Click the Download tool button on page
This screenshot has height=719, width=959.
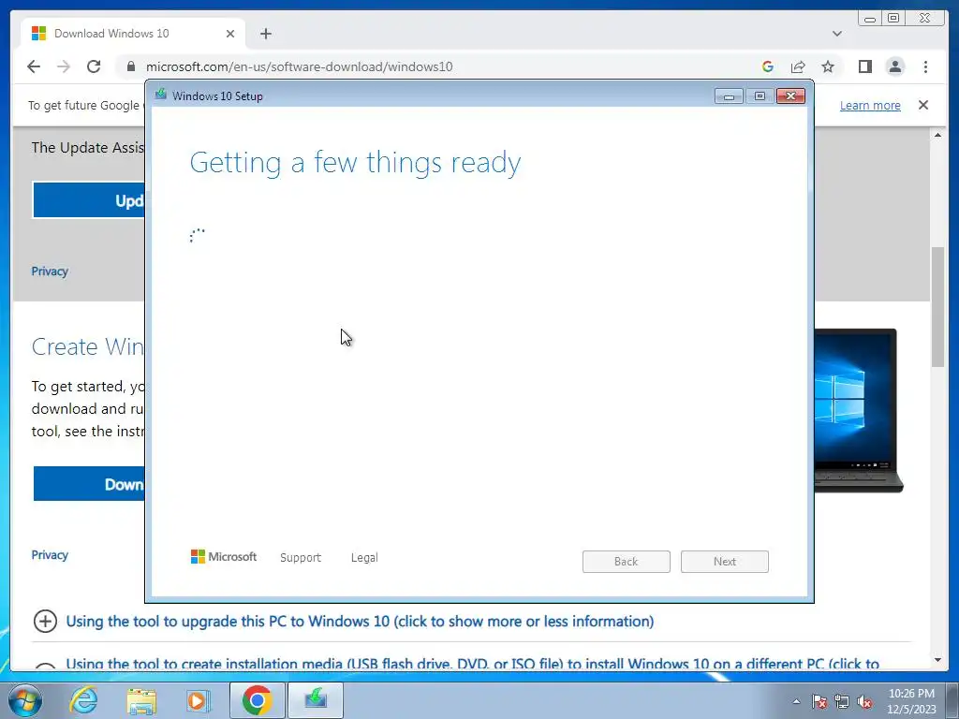(89, 484)
